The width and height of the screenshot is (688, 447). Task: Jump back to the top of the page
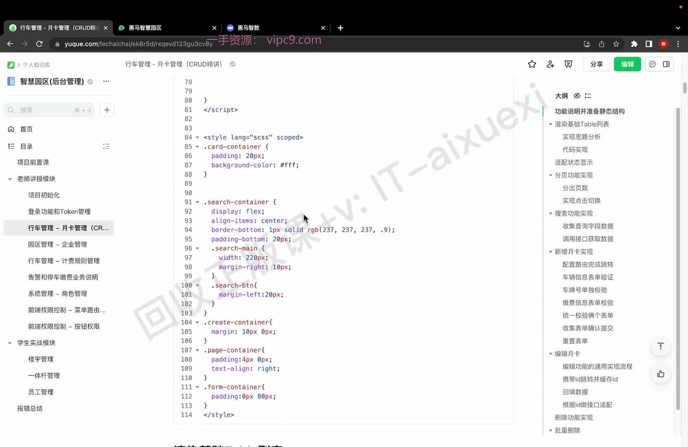tap(661, 346)
